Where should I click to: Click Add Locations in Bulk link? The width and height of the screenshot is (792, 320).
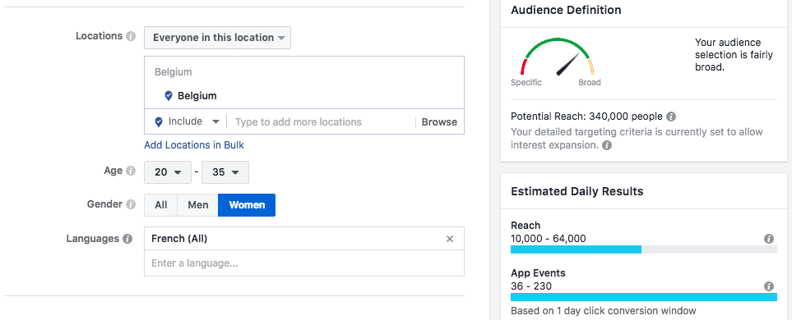[x=194, y=145]
